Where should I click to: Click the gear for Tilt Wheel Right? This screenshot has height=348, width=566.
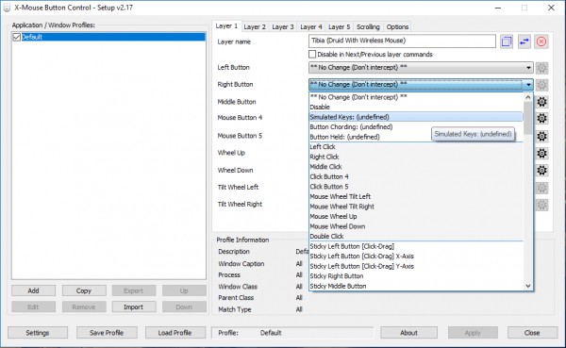click(x=541, y=205)
